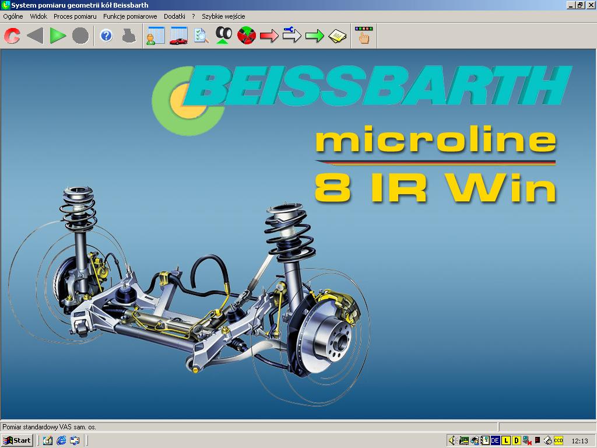Click the Windows Start button
Image resolution: width=597 pixels, height=448 pixels.
point(17,440)
